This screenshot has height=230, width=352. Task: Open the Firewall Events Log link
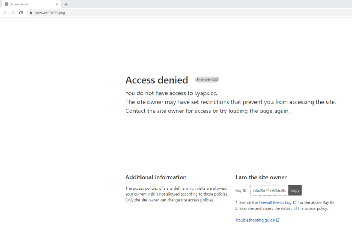pyautogui.click(x=275, y=203)
